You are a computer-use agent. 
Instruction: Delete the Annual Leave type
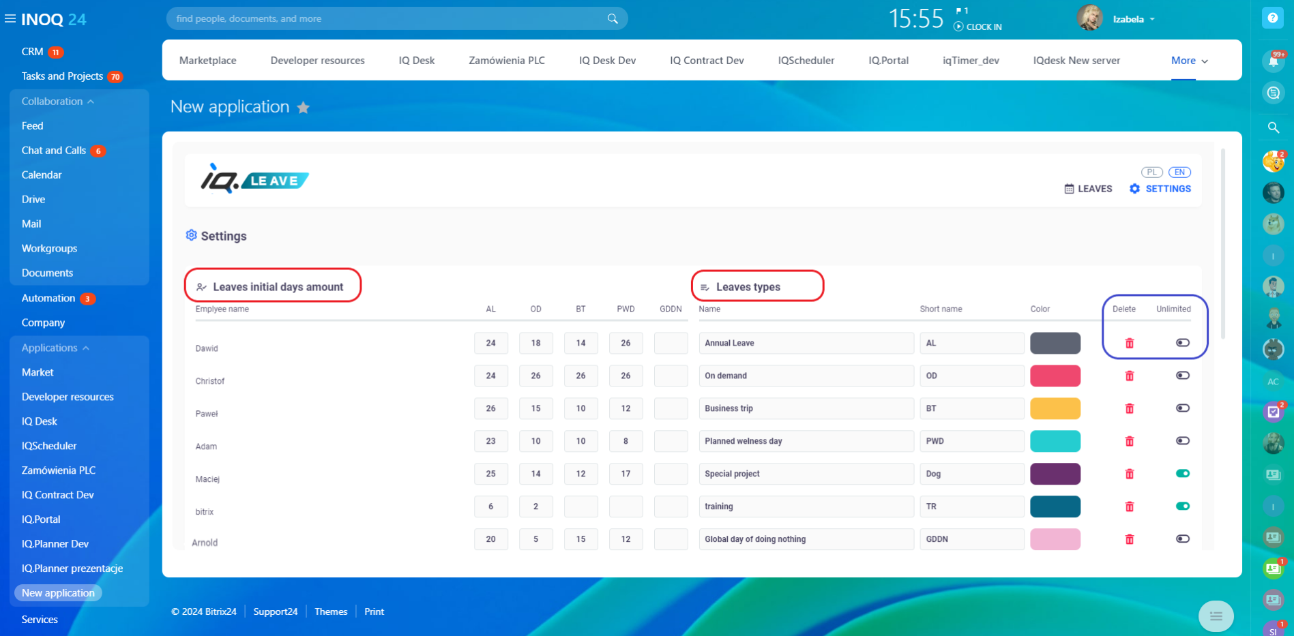coord(1130,343)
